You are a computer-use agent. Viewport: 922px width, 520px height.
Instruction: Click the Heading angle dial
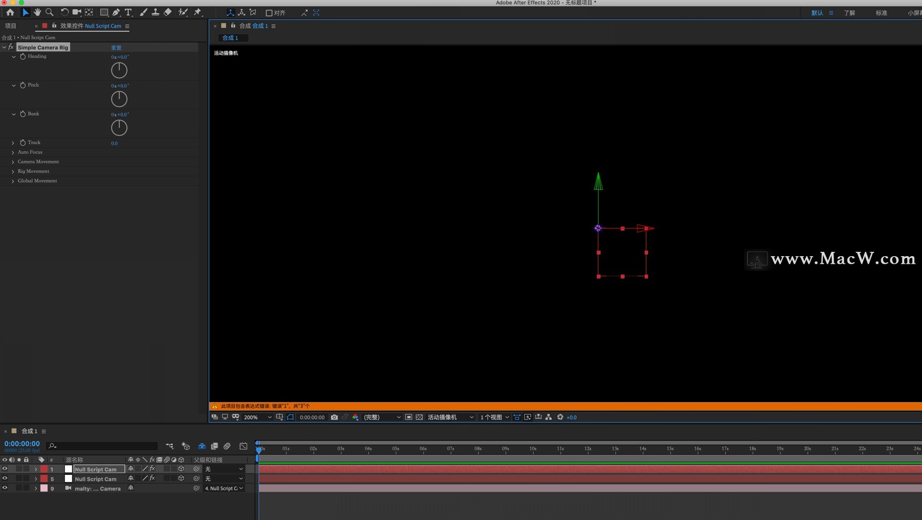[119, 71]
